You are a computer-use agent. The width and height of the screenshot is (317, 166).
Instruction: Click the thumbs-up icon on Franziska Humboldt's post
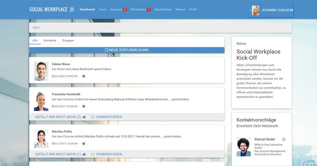pyautogui.click(x=84, y=117)
